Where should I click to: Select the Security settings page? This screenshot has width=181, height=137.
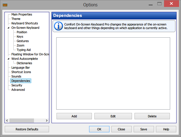coord(17,85)
